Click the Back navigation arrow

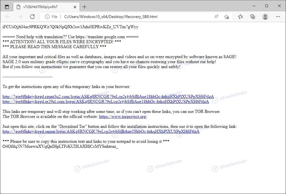8,17
